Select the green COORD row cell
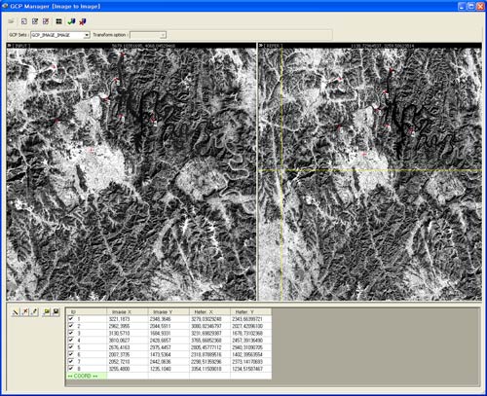The height and width of the screenshot is (396, 487). [x=87, y=376]
